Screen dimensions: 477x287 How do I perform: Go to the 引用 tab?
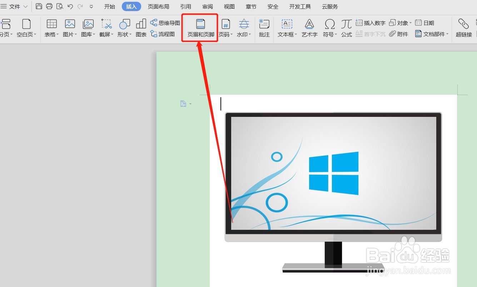(186, 6)
